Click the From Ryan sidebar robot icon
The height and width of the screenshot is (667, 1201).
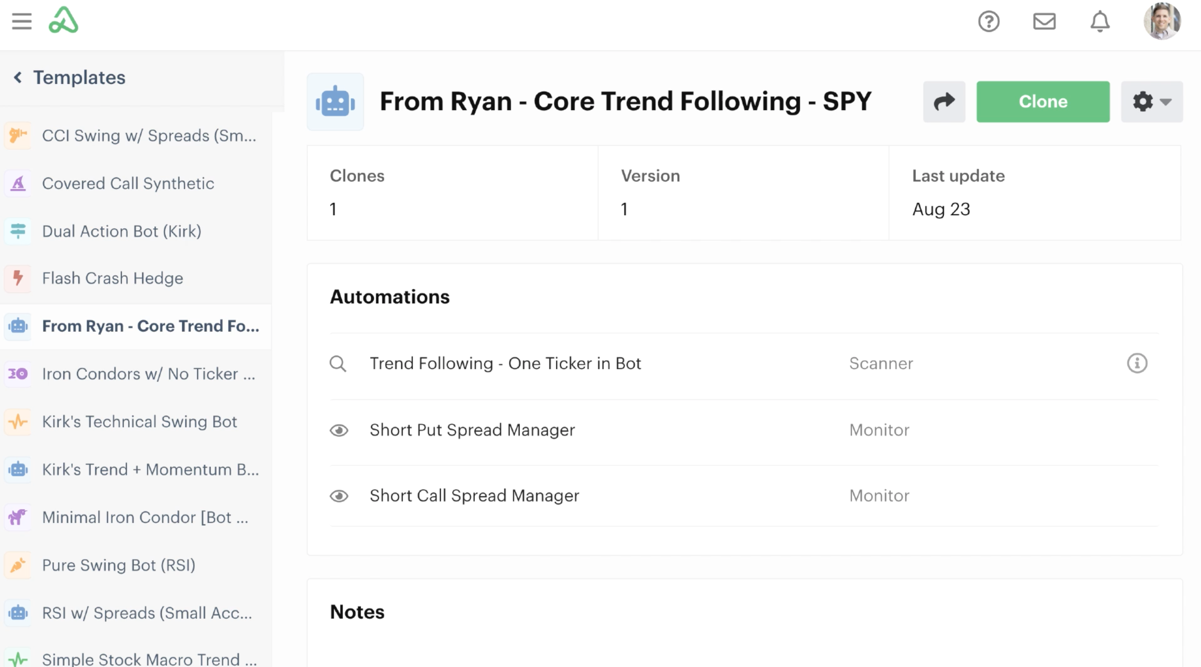tap(18, 326)
